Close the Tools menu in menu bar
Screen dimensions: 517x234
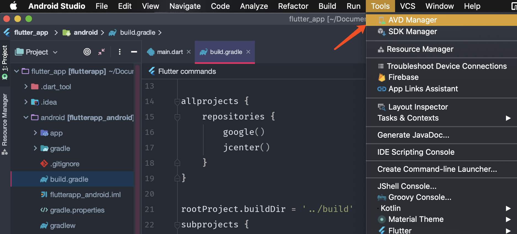[380, 6]
